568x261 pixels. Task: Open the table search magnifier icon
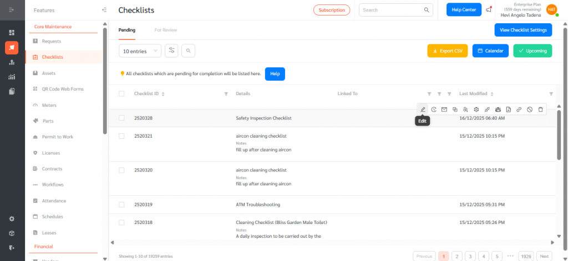(x=189, y=51)
